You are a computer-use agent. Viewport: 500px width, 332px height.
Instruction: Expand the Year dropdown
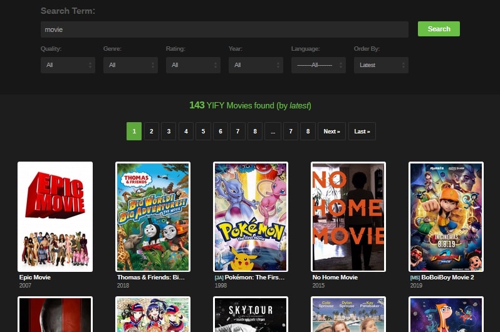point(256,65)
